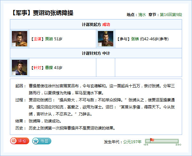Click the 张绣 name link
The height and width of the screenshot is (156, 192).
(x=135, y=39)
